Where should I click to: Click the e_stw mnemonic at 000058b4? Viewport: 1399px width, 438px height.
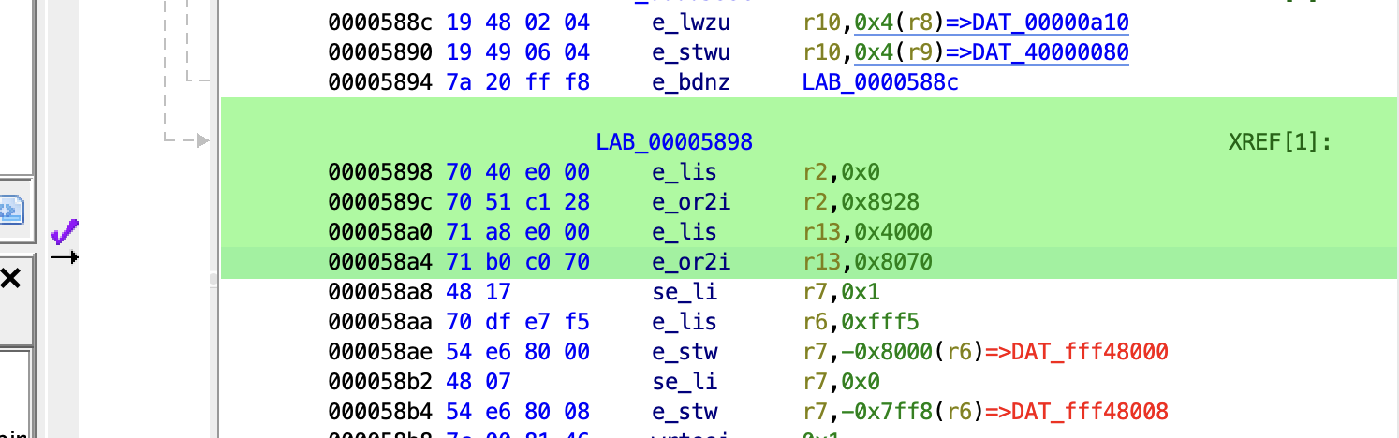pos(684,412)
